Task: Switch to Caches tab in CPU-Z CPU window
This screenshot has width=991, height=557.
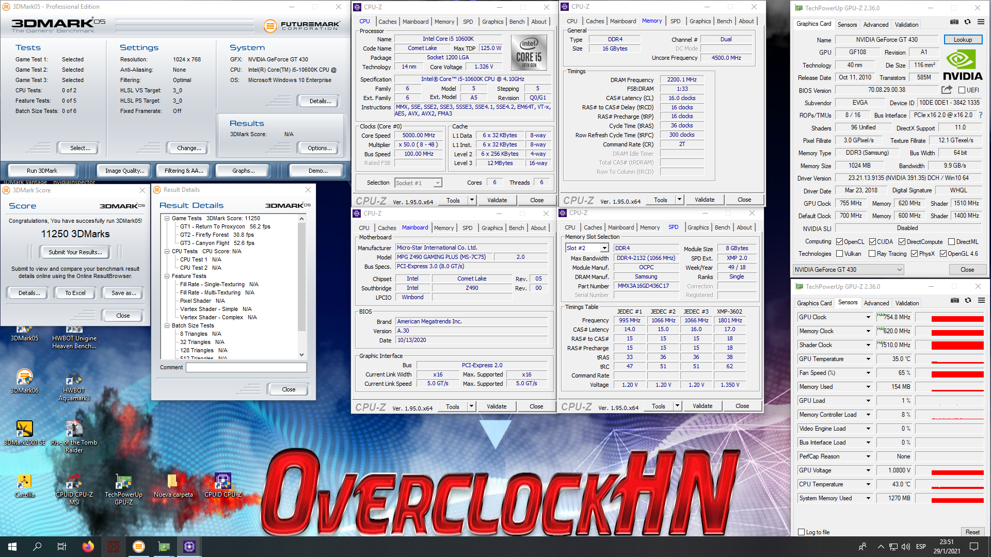Action: click(x=387, y=22)
